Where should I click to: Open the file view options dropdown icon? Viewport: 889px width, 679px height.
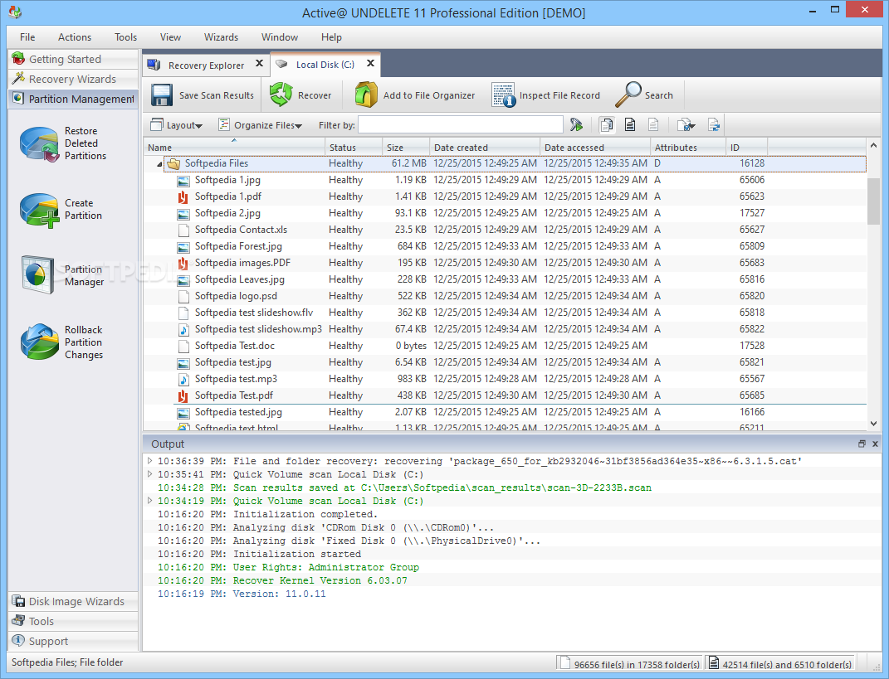click(x=686, y=124)
